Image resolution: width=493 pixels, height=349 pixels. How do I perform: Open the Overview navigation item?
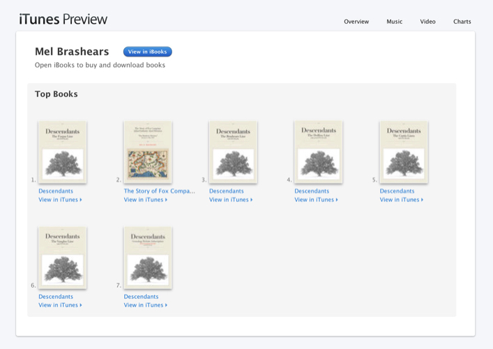pyautogui.click(x=356, y=22)
